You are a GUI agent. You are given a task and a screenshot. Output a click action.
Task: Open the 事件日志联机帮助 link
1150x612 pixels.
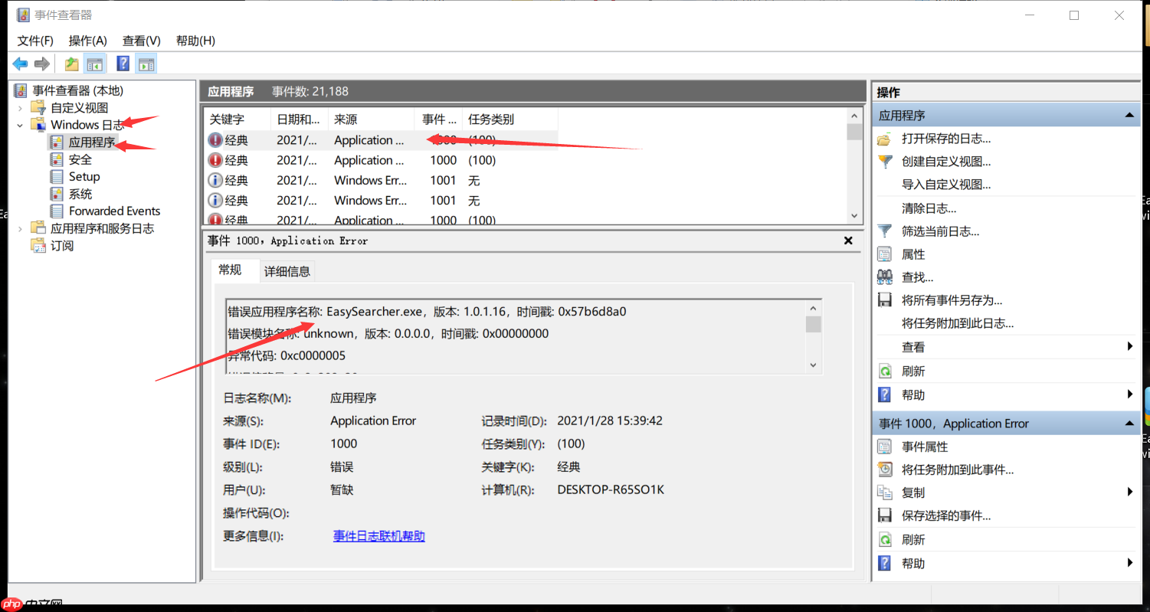coord(379,536)
